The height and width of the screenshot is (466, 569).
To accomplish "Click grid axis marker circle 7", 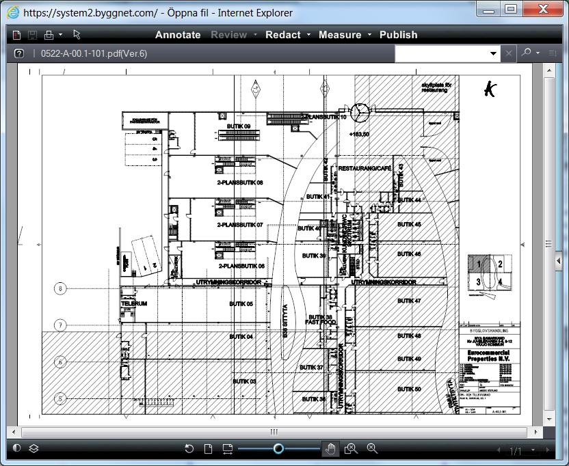I will coord(60,325).
